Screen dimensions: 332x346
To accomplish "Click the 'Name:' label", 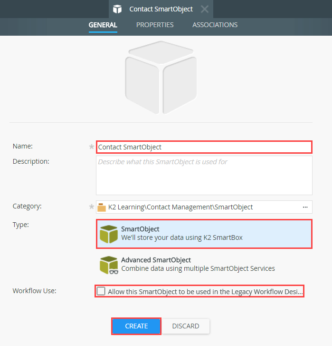I will (23, 146).
